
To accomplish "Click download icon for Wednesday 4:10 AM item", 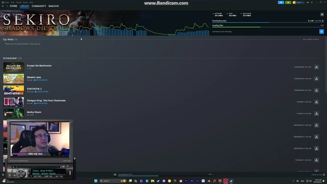I will pyautogui.click(x=316, y=137).
